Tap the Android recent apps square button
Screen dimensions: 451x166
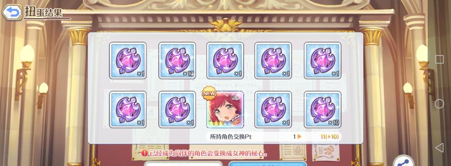point(439,59)
